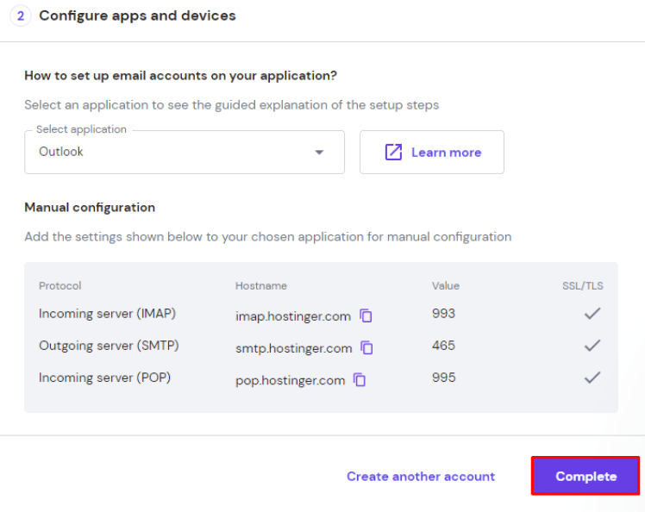Click the Outlook text in application selector
Image resolution: width=645 pixels, height=512 pixels.
(x=61, y=152)
